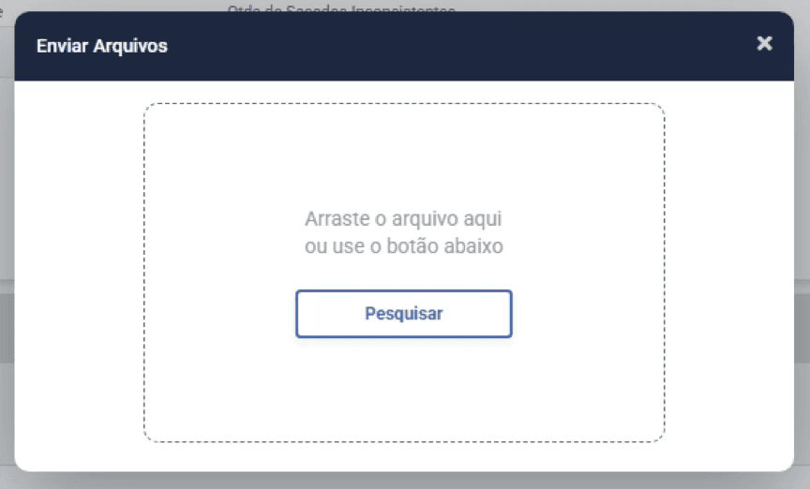Click the Enviar Arquivos dialog title

(102, 46)
